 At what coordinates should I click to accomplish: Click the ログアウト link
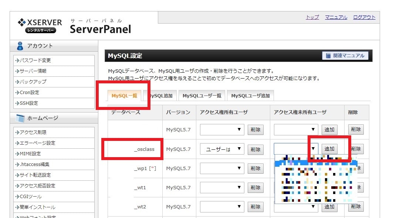364,17
